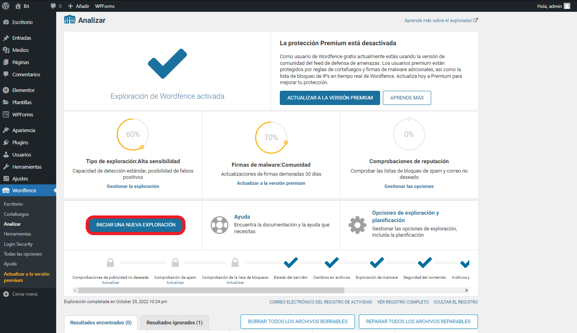
Task: Visit the Bit site home icon
Action: pos(18,6)
